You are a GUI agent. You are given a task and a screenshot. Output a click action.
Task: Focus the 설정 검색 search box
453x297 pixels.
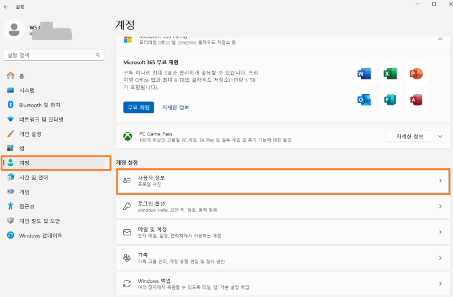(x=54, y=55)
